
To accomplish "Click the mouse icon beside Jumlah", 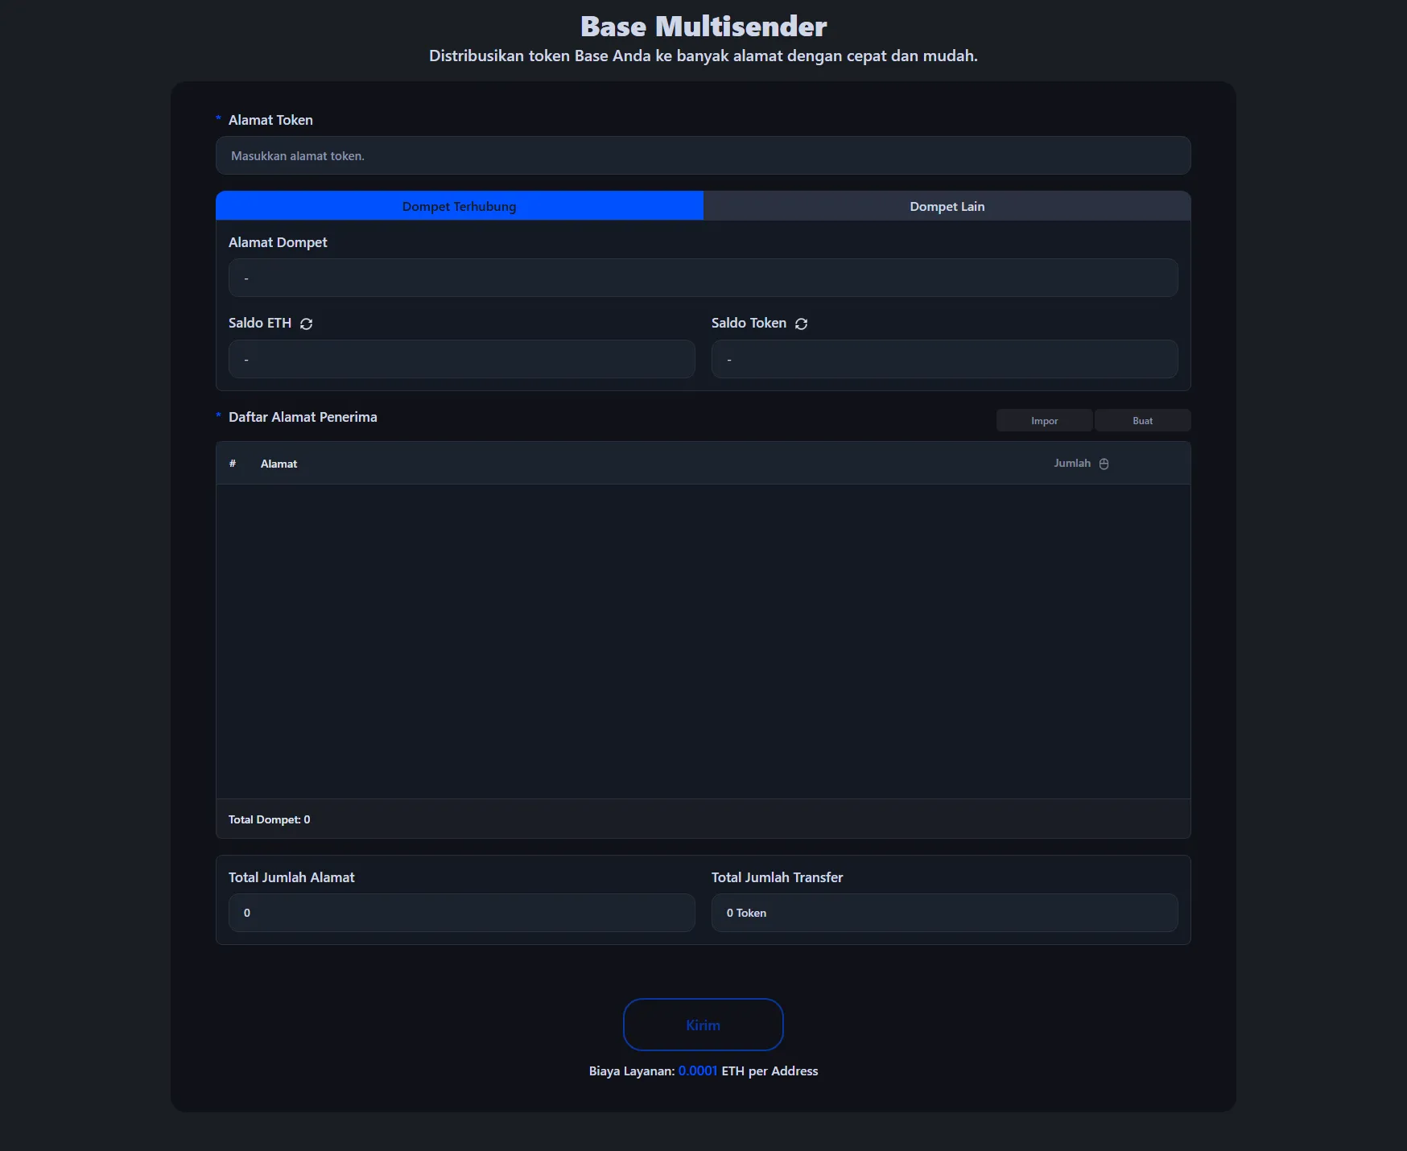I will coord(1104,464).
